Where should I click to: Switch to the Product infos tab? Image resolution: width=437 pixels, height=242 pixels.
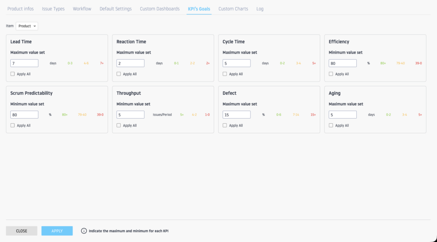pos(20,9)
